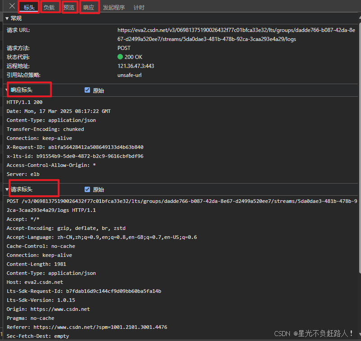The width and height of the screenshot is (361, 341).
Task: Click the HTTP/1.1 200 status line
Action: (24, 102)
